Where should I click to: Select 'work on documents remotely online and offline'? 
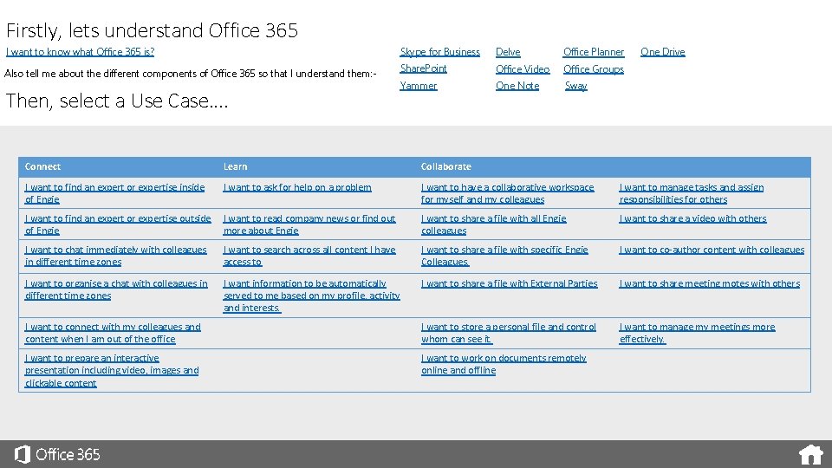[504, 364]
